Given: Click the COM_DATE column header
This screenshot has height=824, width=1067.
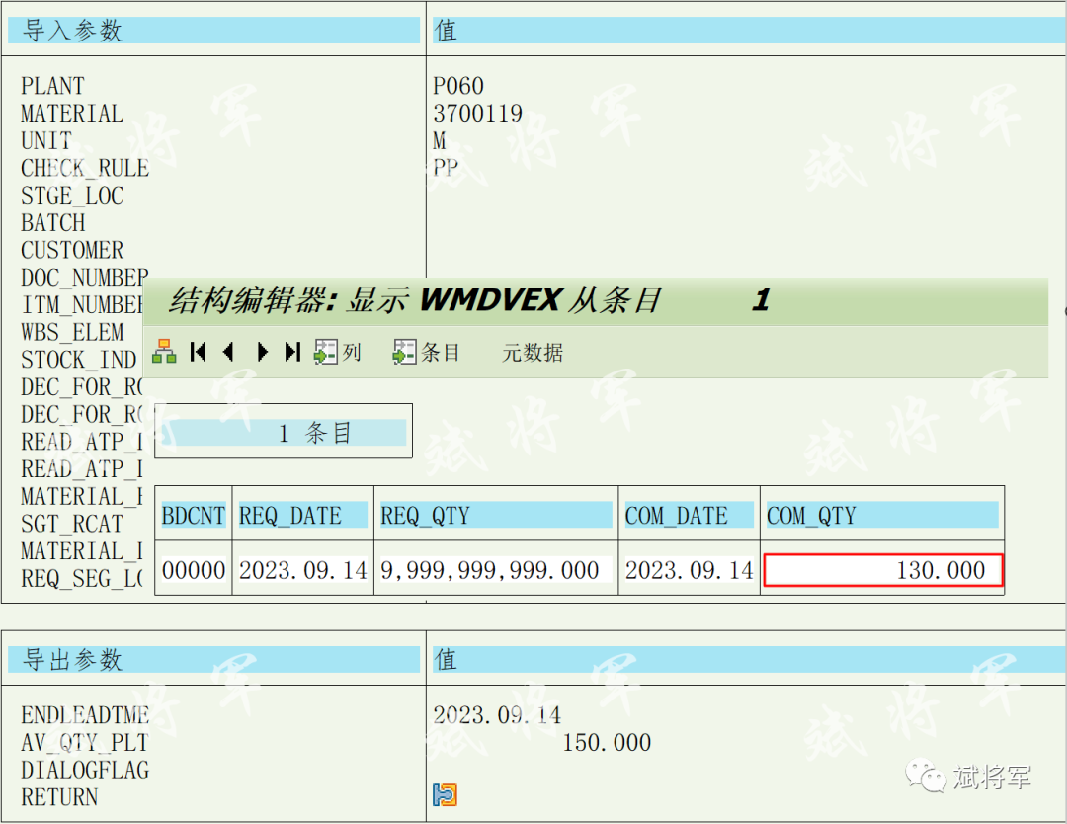Looking at the screenshot, I should click(690, 515).
